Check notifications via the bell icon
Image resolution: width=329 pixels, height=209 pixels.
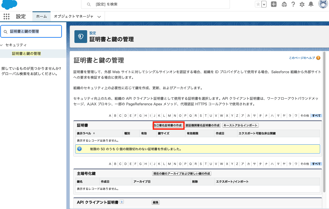pyautogui.click(x=311, y=4)
